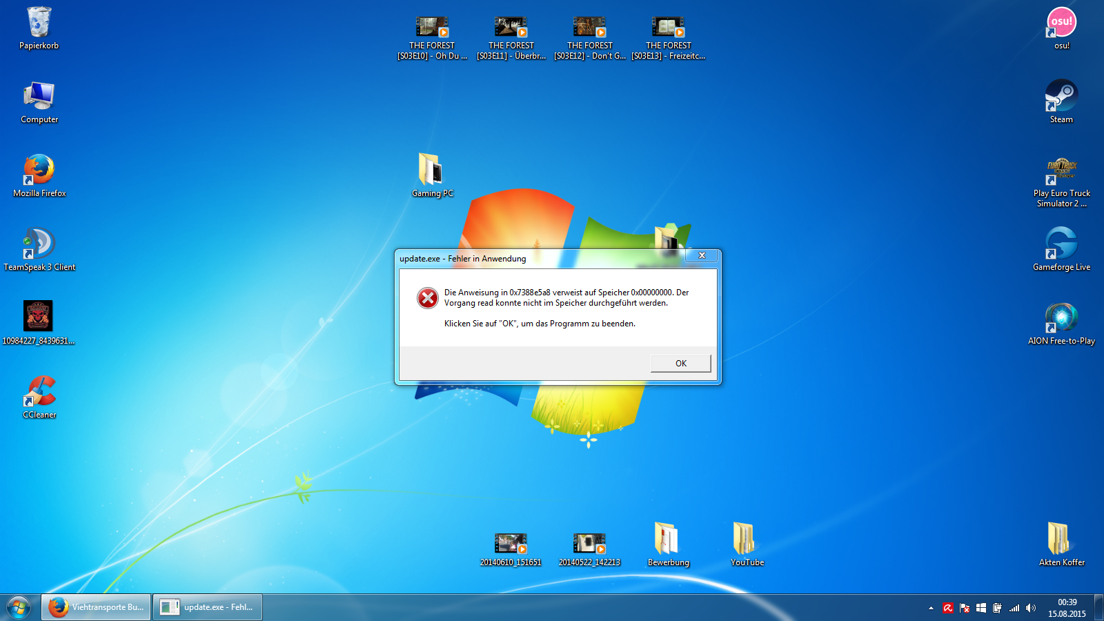Screen dimensions: 1104x621
Task: Select Play Euro Truck Simulator 2 shortcut
Action: [1061, 182]
